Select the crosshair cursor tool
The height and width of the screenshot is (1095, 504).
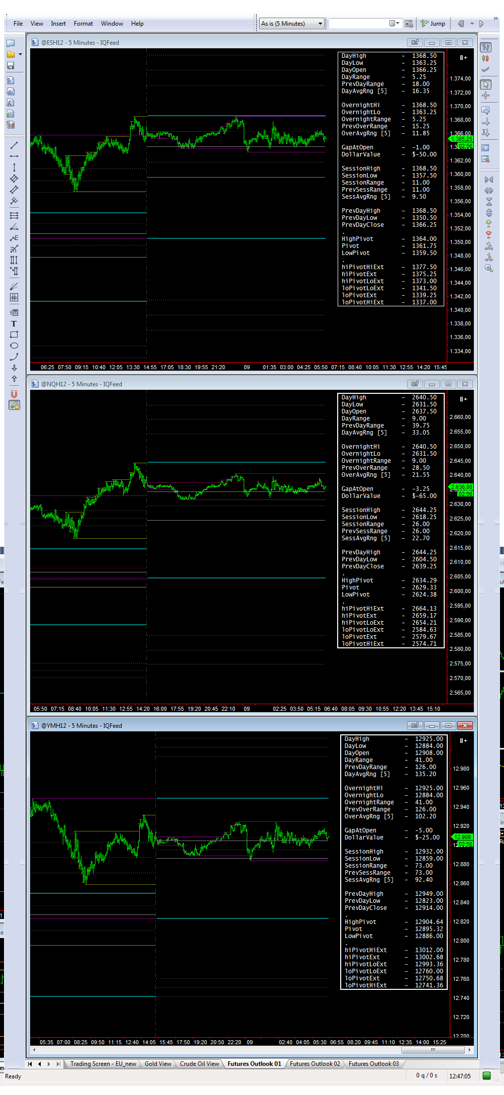tap(486, 96)
